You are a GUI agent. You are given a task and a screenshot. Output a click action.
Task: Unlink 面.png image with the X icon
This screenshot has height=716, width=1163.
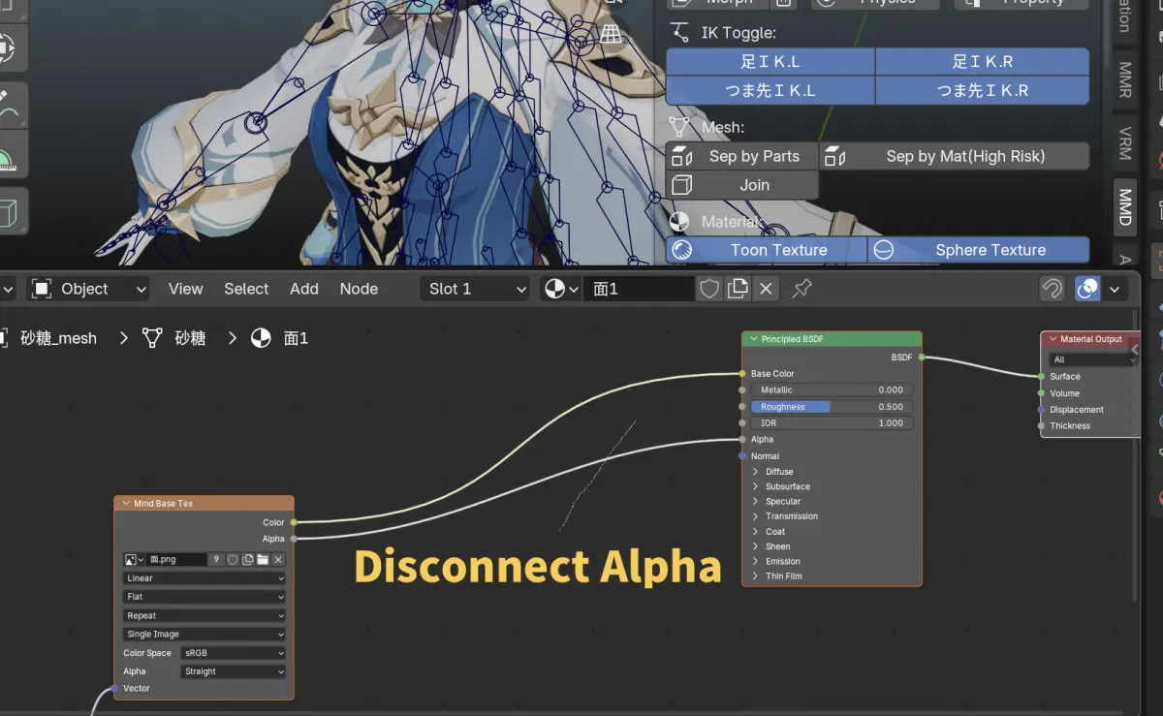[278, 560]
